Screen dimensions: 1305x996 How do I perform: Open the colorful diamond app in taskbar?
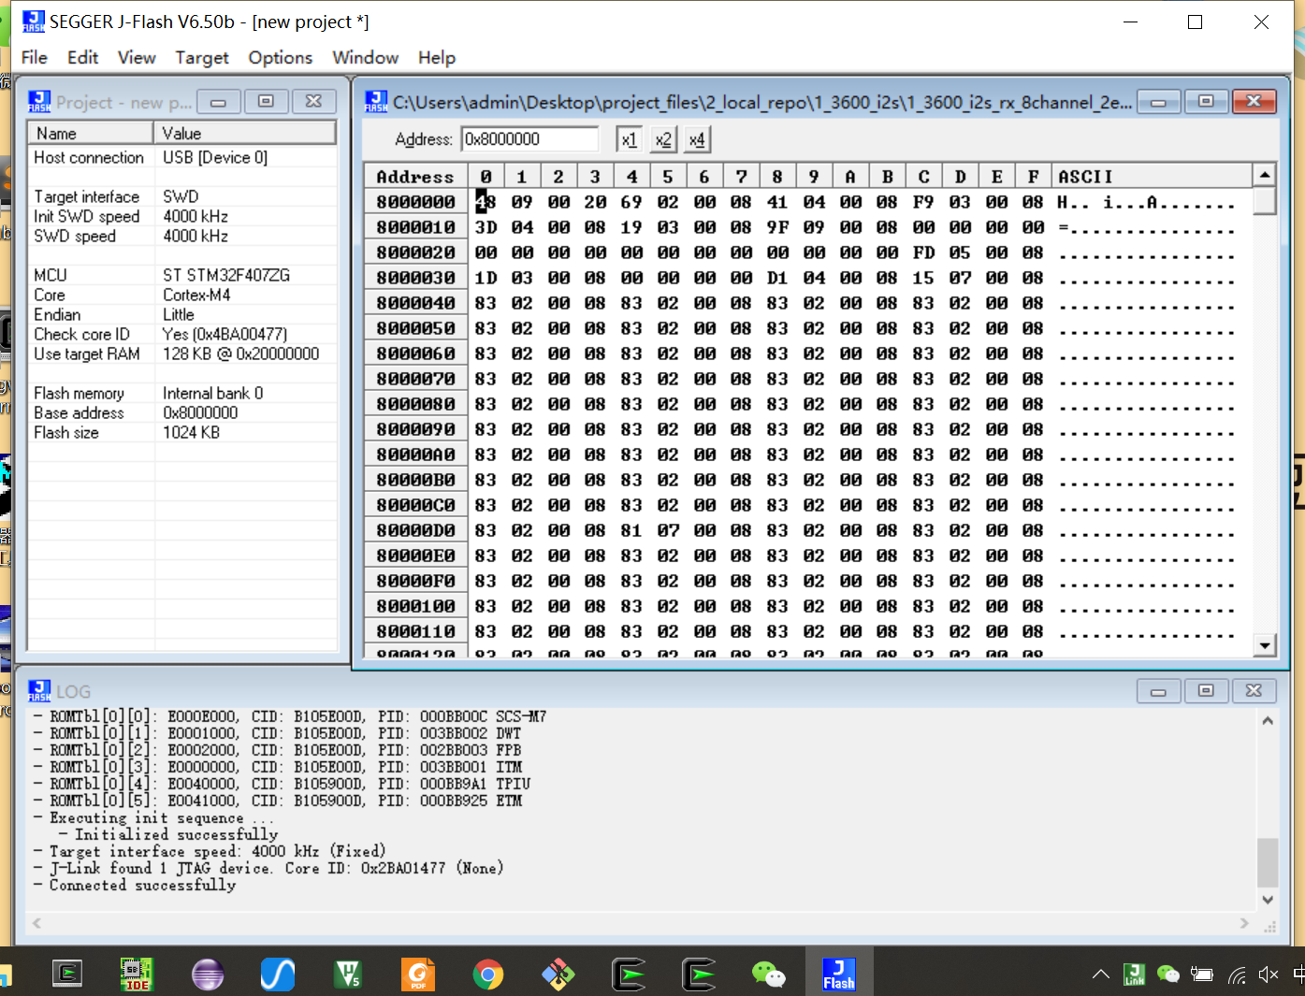558,974
